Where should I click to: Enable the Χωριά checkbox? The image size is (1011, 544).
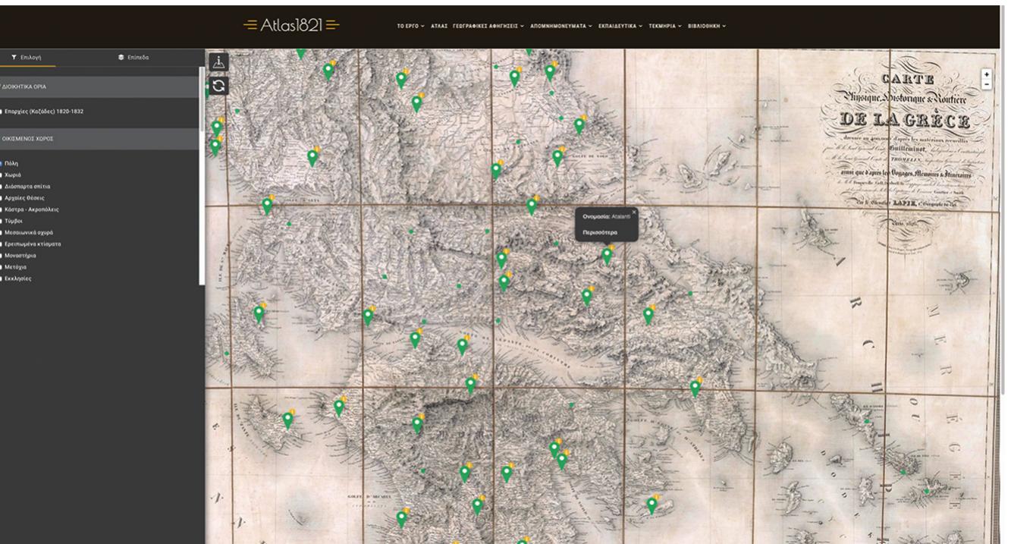tap(2, 175)
